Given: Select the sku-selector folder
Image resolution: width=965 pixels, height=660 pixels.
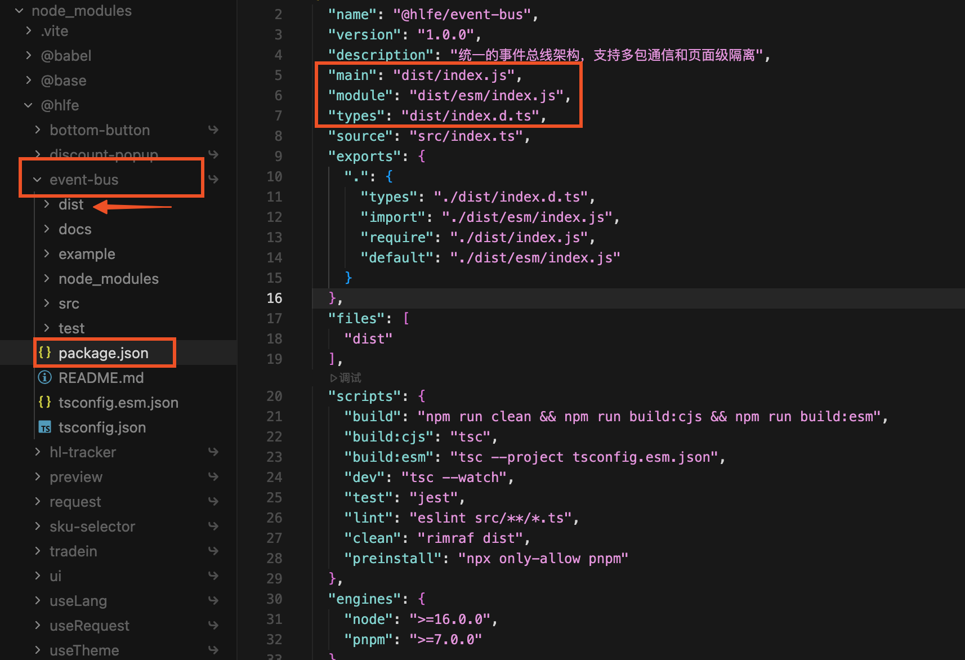Looking at the screenshot, I should (x=92, y=527).
